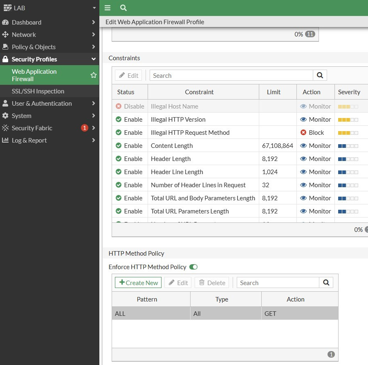368x365 pixels.
Task: Expand the Log & Report chevron
Action: [93, 140]
